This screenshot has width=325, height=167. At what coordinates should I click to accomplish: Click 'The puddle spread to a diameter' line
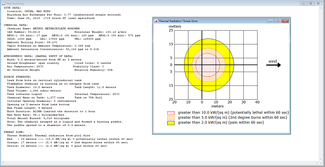[x=47, y=125]
